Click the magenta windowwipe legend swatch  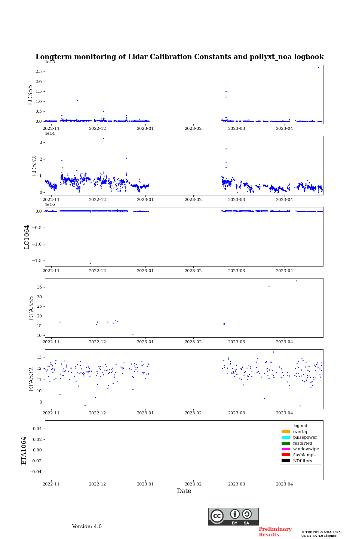pyautogui.click(x=286, y=449)
